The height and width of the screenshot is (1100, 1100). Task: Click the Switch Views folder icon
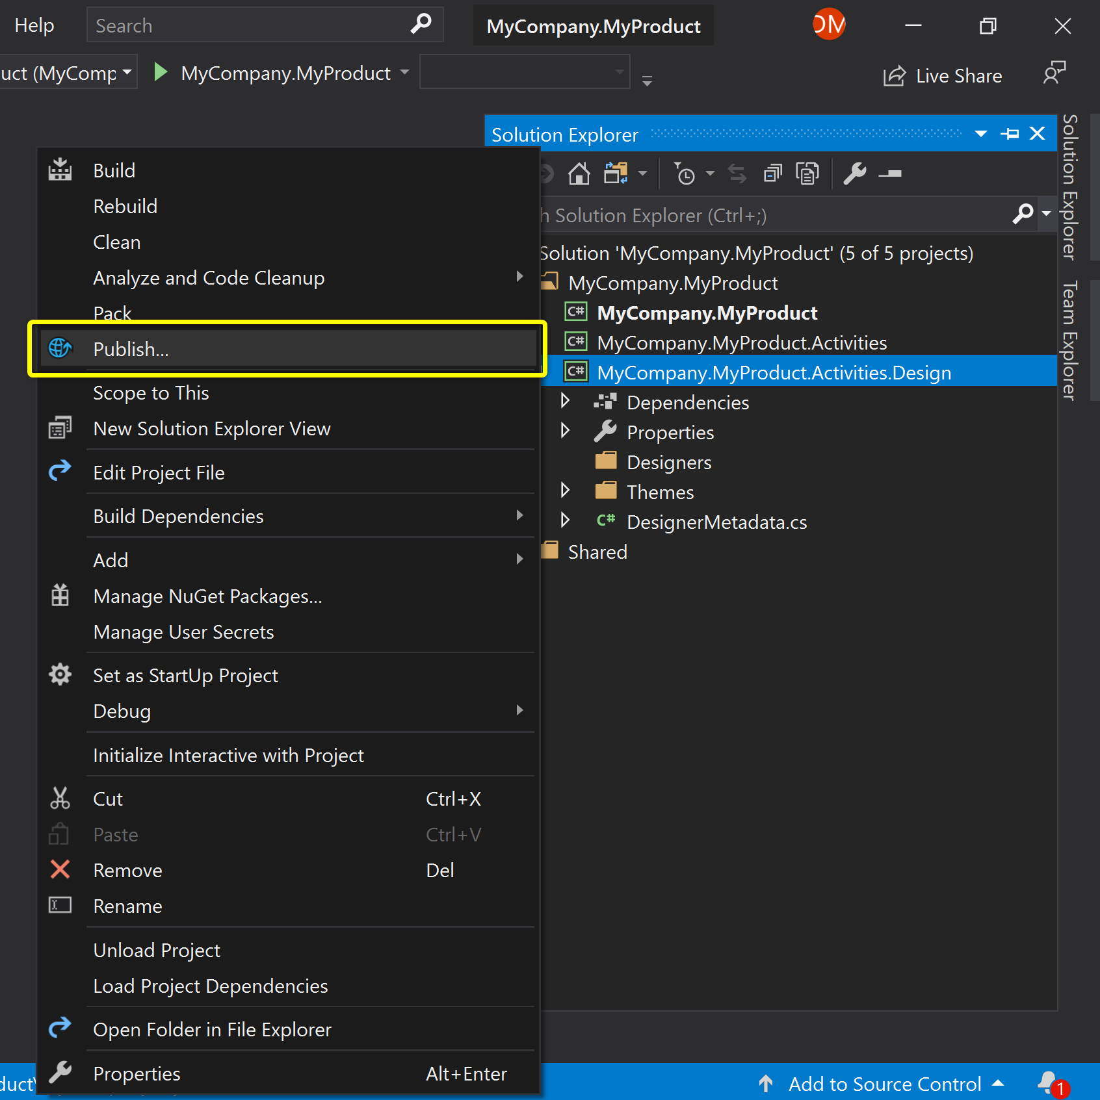[x=616, y=173]
